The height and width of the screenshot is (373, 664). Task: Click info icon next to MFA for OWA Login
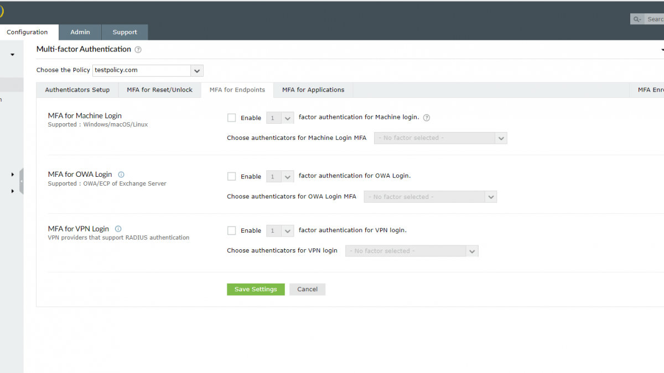click(x=121, y=175)
